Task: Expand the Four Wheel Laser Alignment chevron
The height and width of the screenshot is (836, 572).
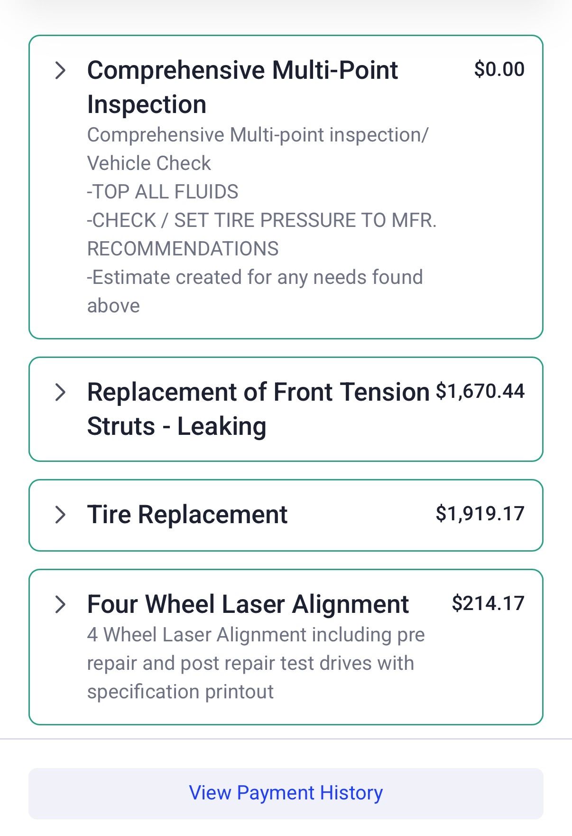Action: (60, 604)
